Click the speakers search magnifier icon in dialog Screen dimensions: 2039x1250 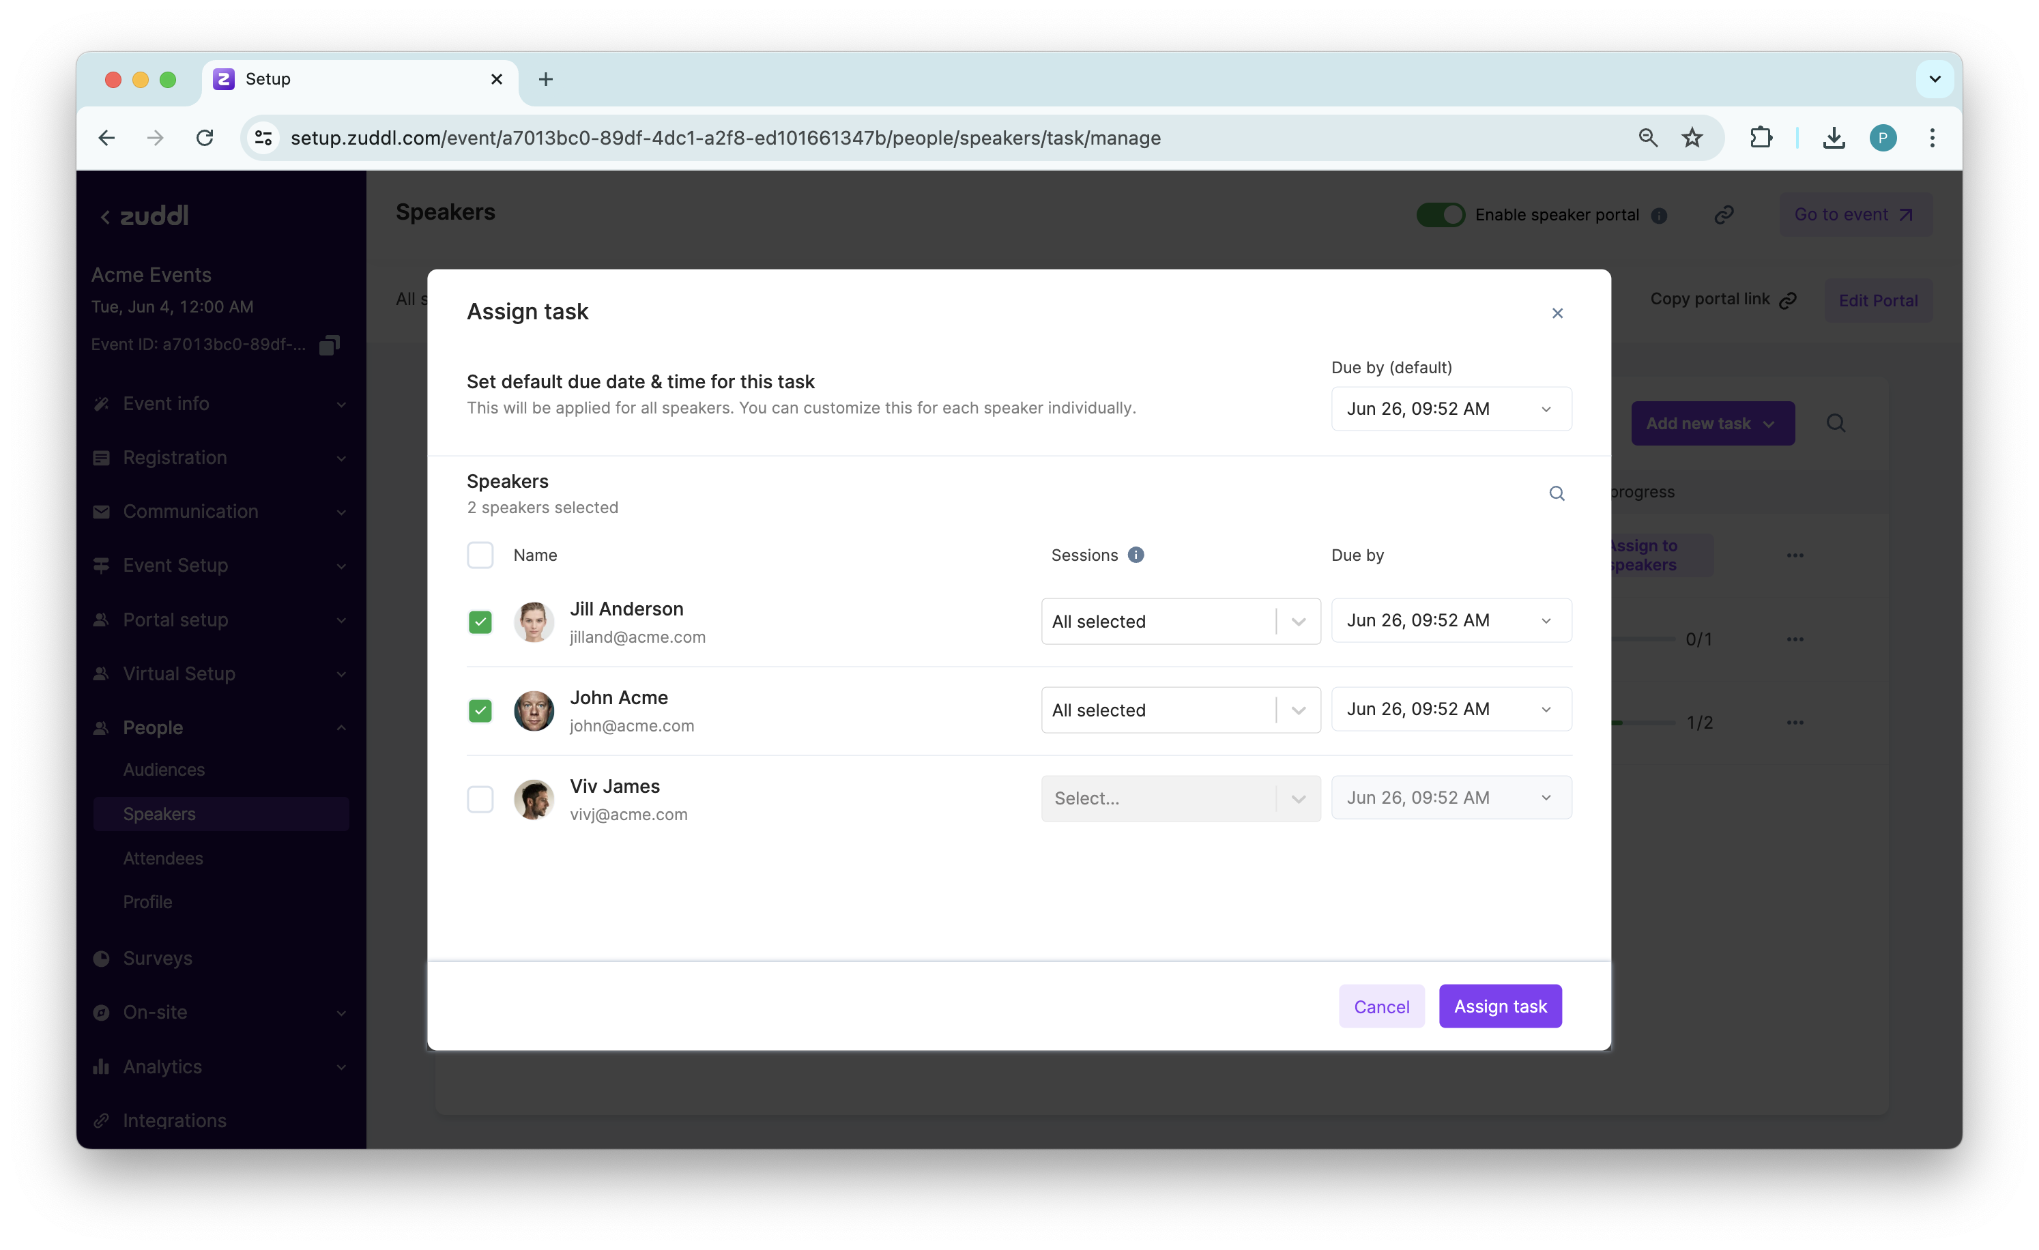click(x=1557, y=494)
